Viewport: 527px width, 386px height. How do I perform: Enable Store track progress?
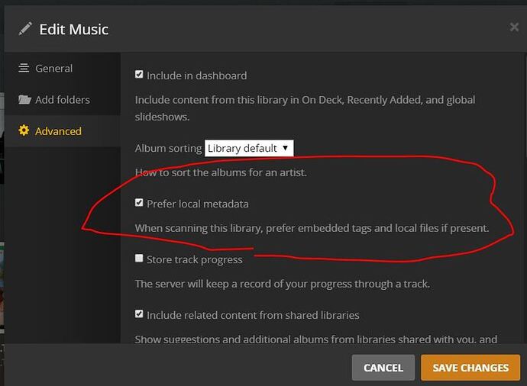[139, 259]
